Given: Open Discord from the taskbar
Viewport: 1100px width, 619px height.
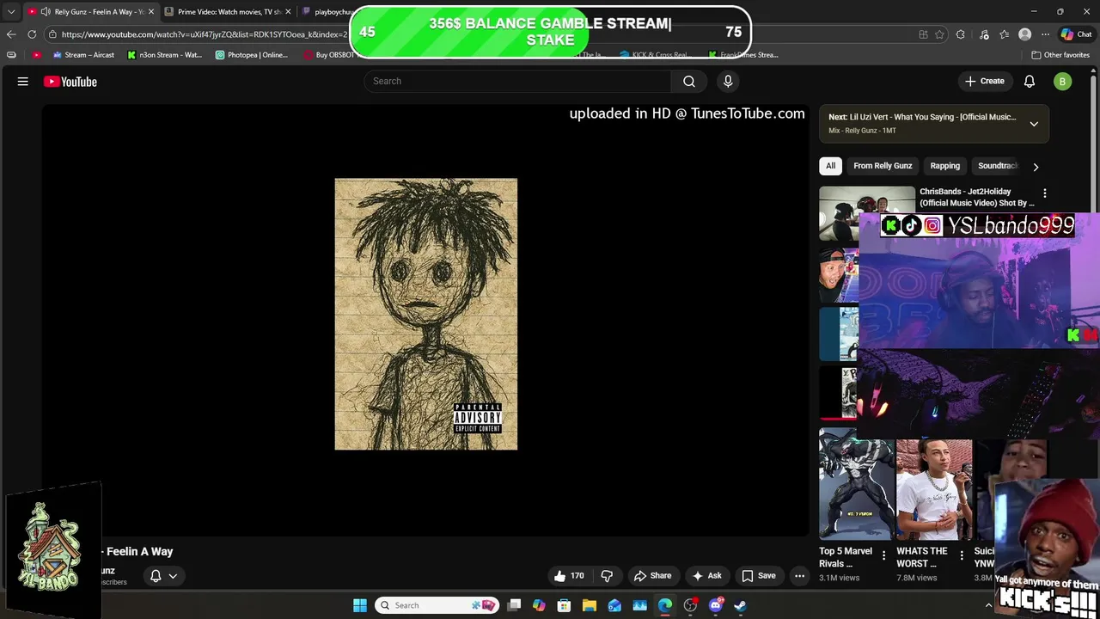Looking at the screenshot, I should click(716, 605).
